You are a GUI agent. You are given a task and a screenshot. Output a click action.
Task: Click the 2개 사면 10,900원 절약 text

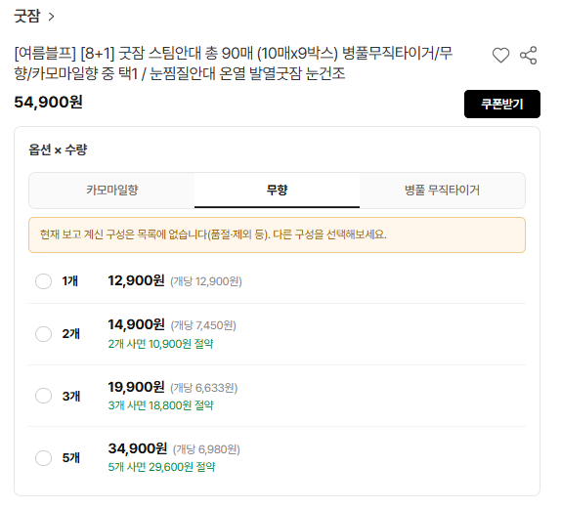point(160,344)
